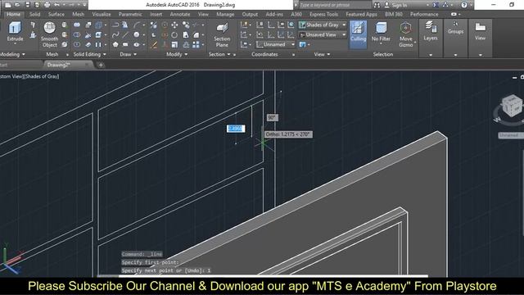
Task: Expand the Modify panel
Action: (177, 54)
